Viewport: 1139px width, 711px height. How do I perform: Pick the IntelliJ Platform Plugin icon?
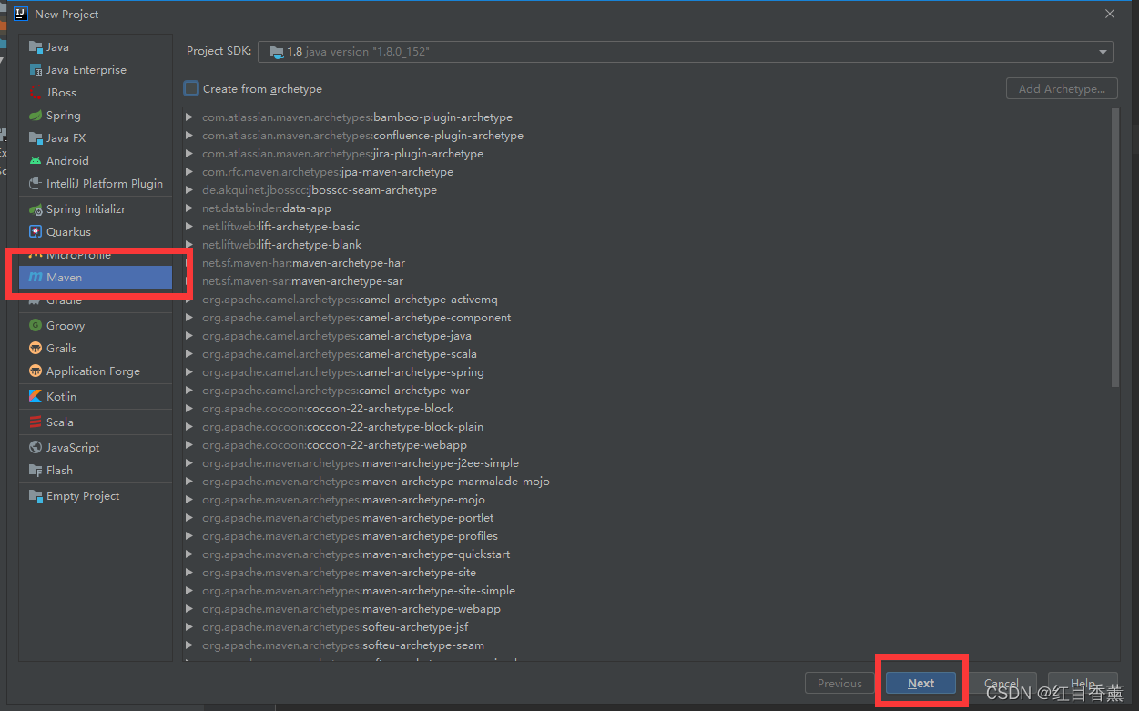(36, 184)
